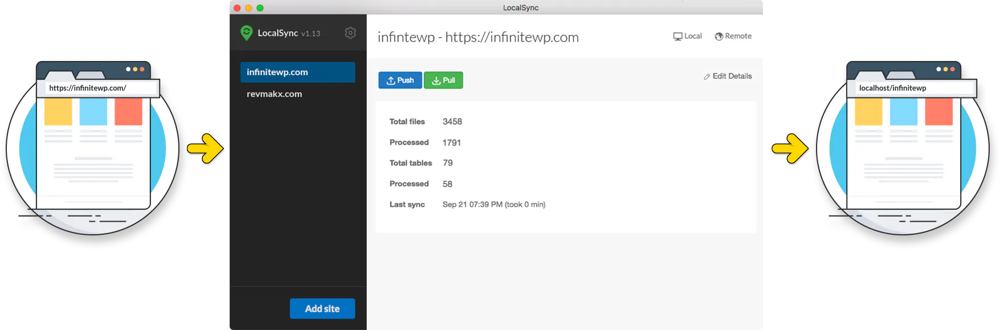Select infinitewp.com in the sidebar
The height and width of the screenshot is (330, 1000).
click(x=297, y=72)
